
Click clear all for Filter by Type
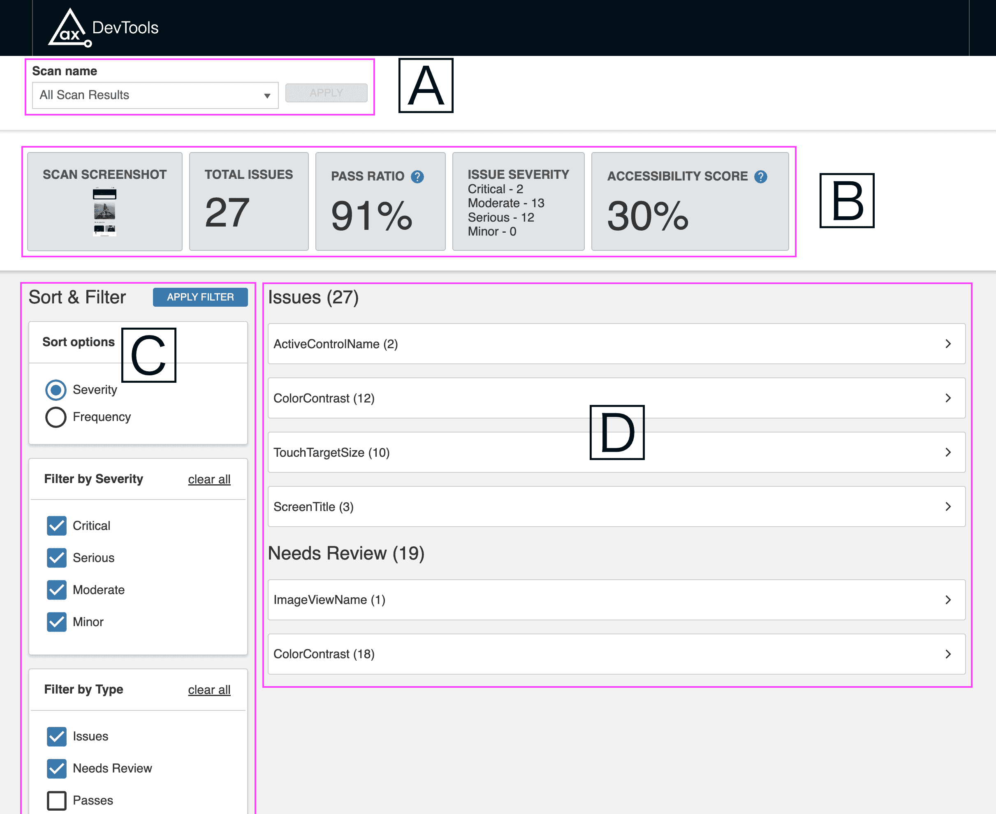[x=209, y=690]
